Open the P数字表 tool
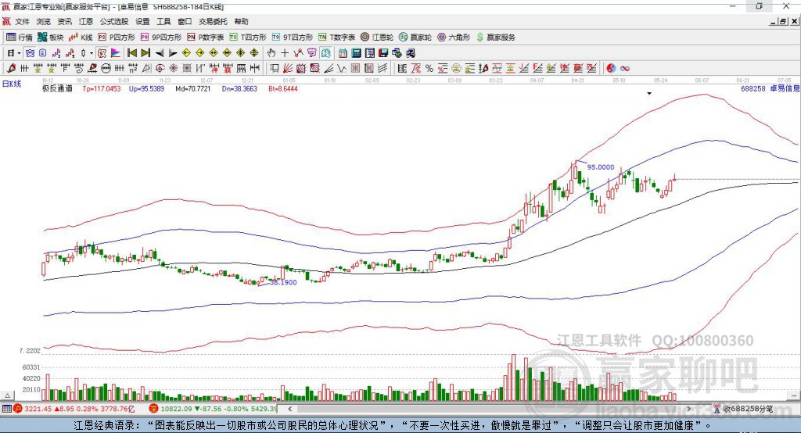Image resolution: width=801 pixels, height=433 pixels. 206,38
